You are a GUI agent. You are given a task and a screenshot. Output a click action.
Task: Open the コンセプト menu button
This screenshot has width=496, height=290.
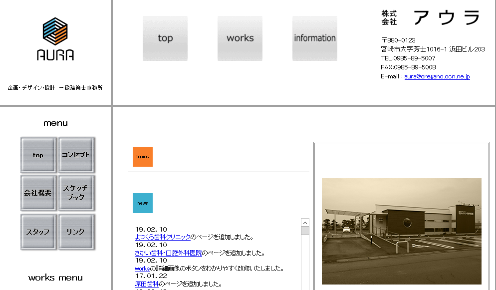pyautogui.click(x=76, y=155)
